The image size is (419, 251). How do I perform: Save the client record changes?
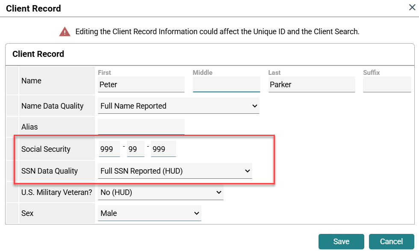click(x=341, y=242)
